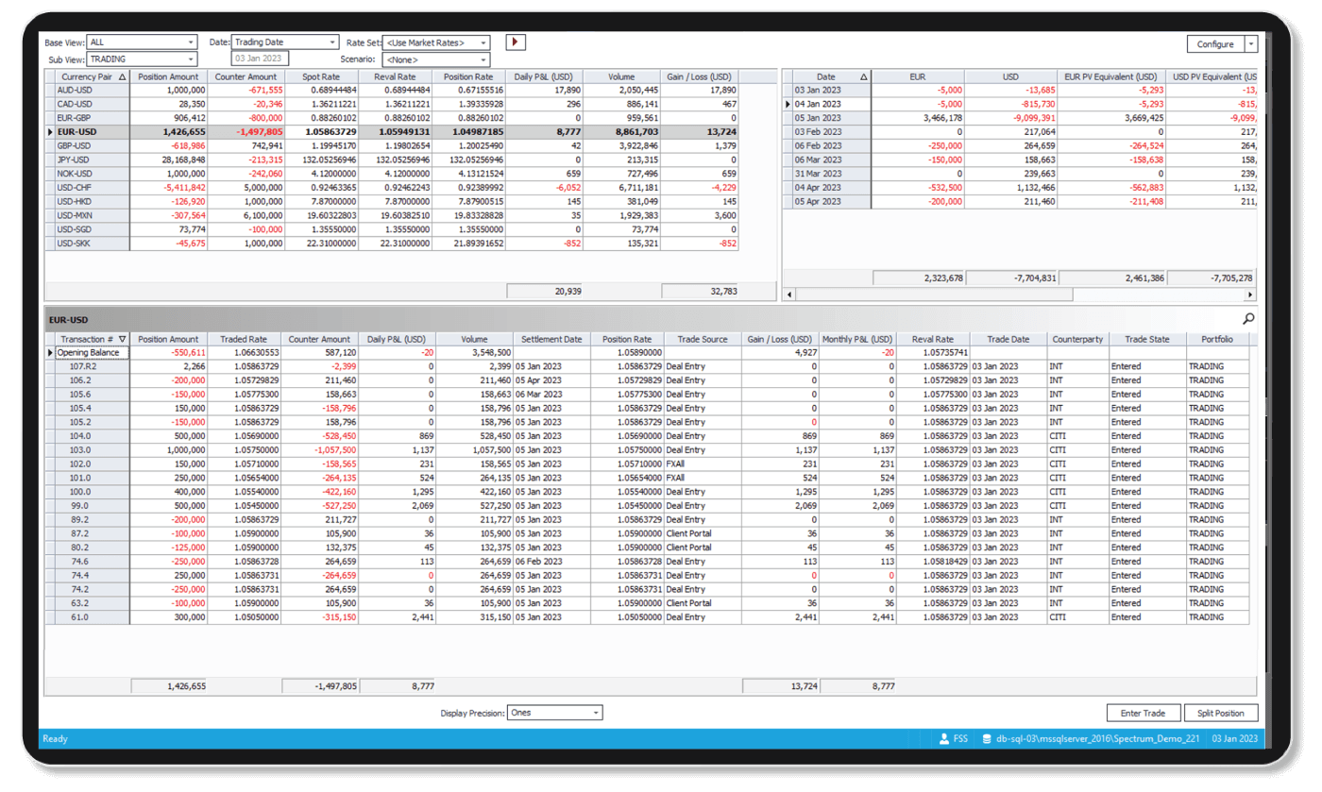The width and height of the screenshot is (1322, 792).
Task: Click the Portfolio column header
Action: tap(1216, 339)
